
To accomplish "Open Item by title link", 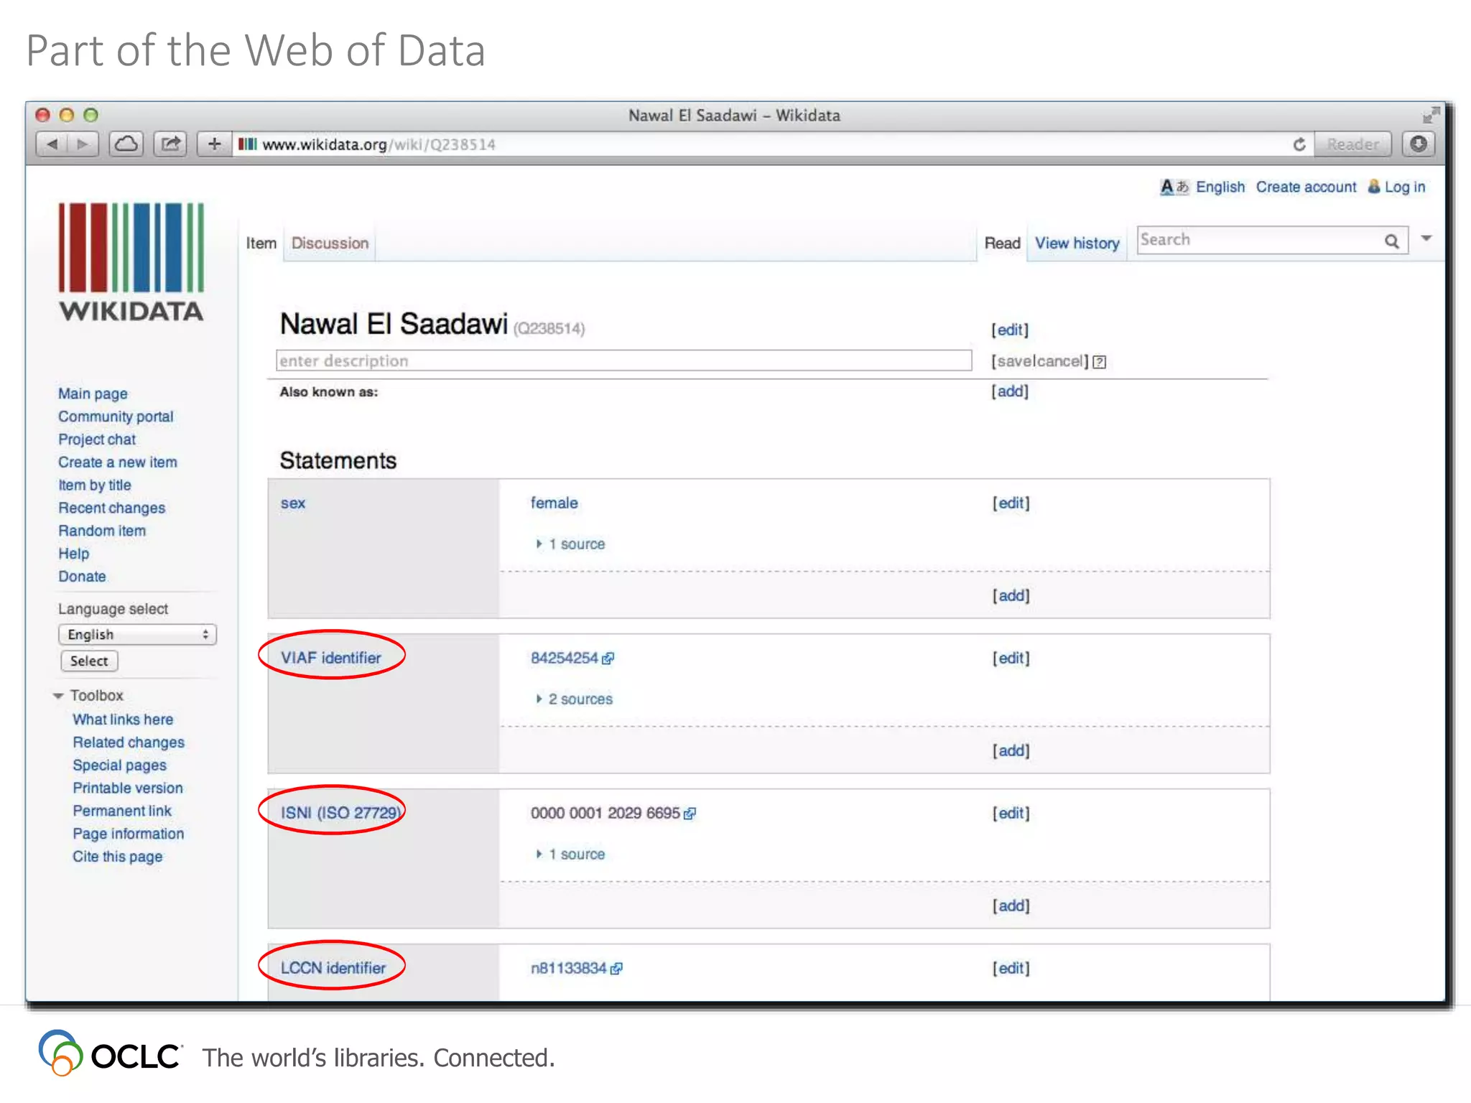I will 95,485.
